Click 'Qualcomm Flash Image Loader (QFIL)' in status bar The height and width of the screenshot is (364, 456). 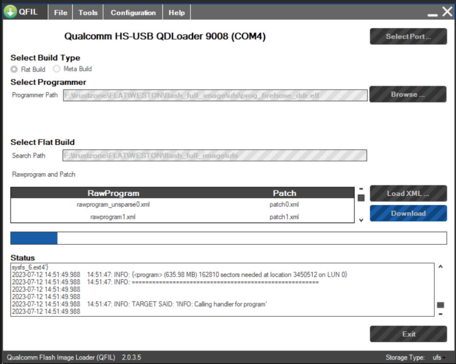point(61,358)
